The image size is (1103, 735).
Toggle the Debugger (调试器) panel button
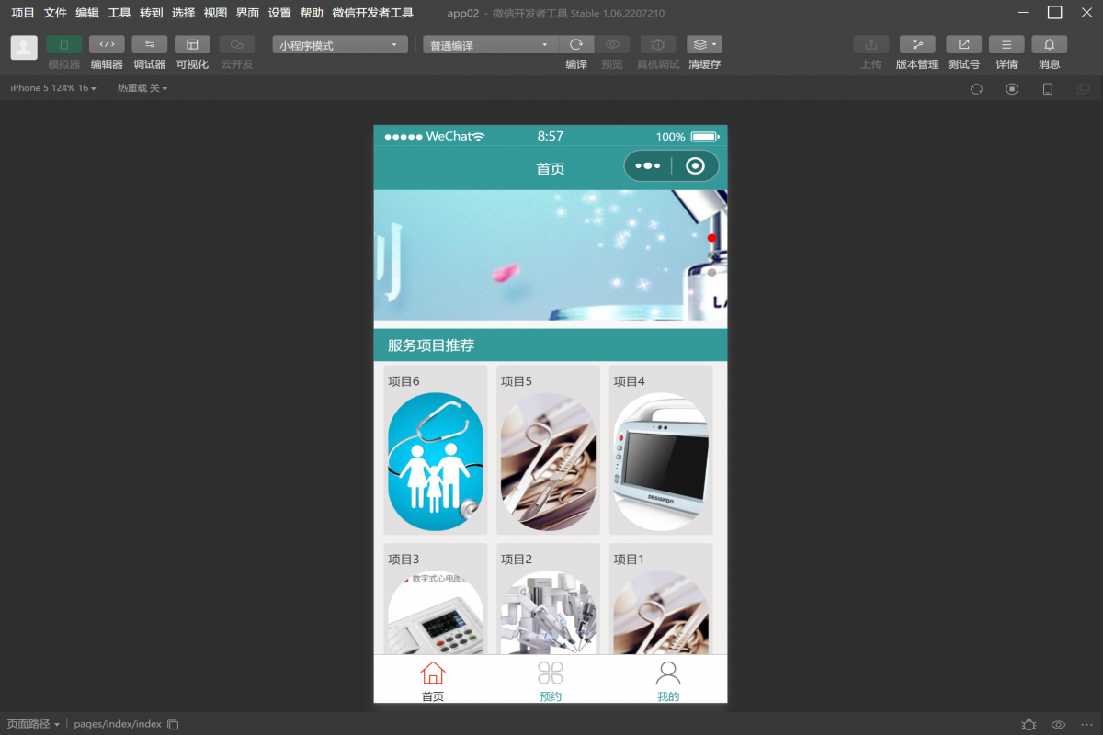coord(149,45)
